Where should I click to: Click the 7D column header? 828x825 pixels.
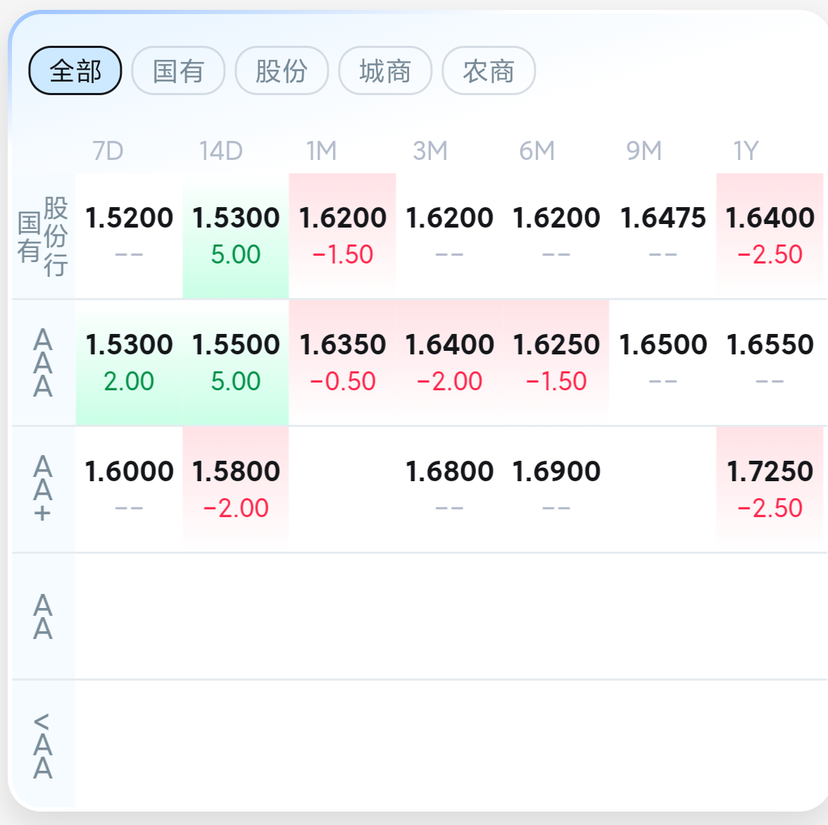(108, 151)
